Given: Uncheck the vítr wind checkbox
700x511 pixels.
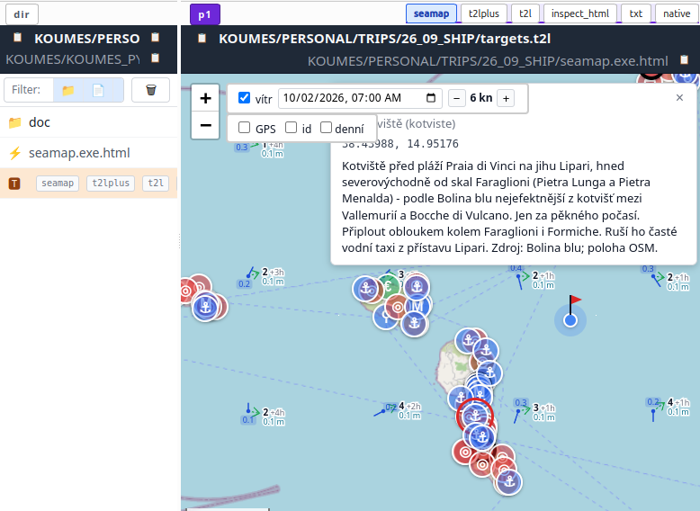Looking at the screenshot, I should coord(244,98).
